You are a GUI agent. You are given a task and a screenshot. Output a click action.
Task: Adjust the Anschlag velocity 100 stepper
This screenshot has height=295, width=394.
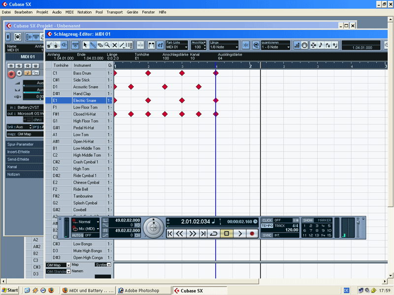point(204,47)
